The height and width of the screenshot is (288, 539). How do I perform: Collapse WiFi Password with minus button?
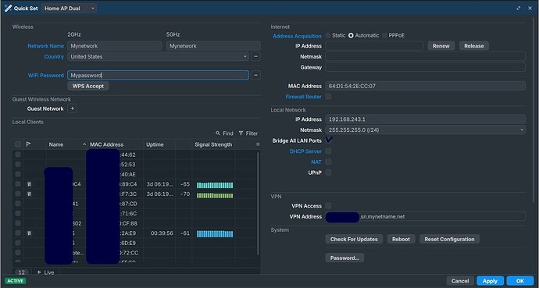pyautogui.click(x=255, y=75)
